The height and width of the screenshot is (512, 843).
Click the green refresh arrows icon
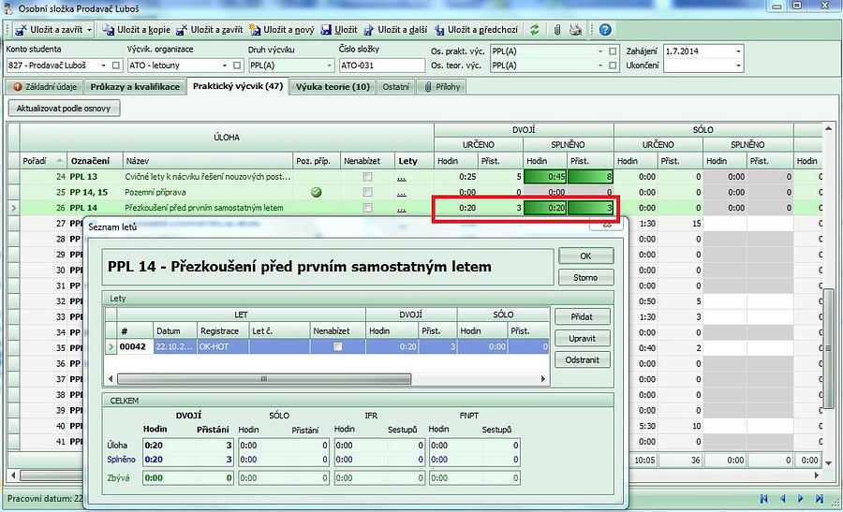pyautogui.click(x=535, y=30)
